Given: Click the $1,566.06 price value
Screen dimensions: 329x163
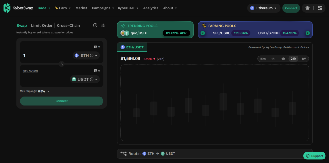Looking at the screenshot, I should [x=130, y=59].
